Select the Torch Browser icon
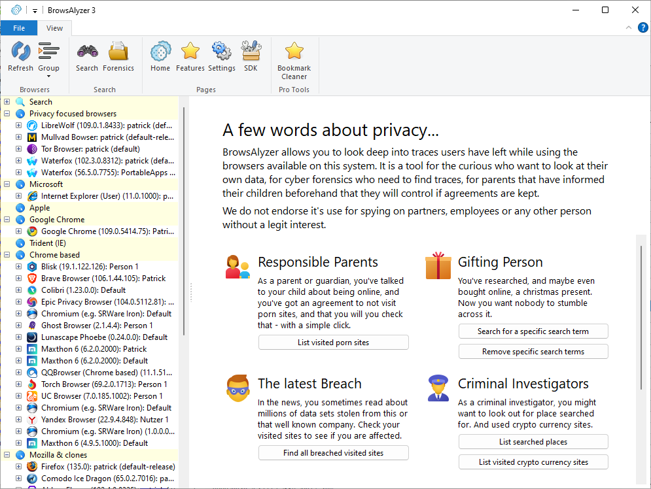The height and width of the screenshot is (489, 651). [x=32, y=384]
